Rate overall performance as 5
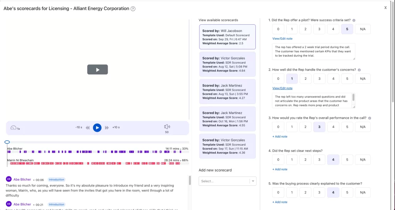Image resolution: width=395 pixels, height=210 pixels. pyautogui.click(x=347, y=127)
